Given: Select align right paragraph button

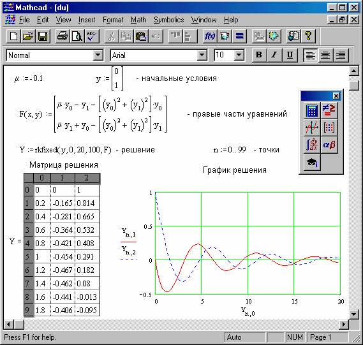Looking at the screenshot, I should point(341,55).
